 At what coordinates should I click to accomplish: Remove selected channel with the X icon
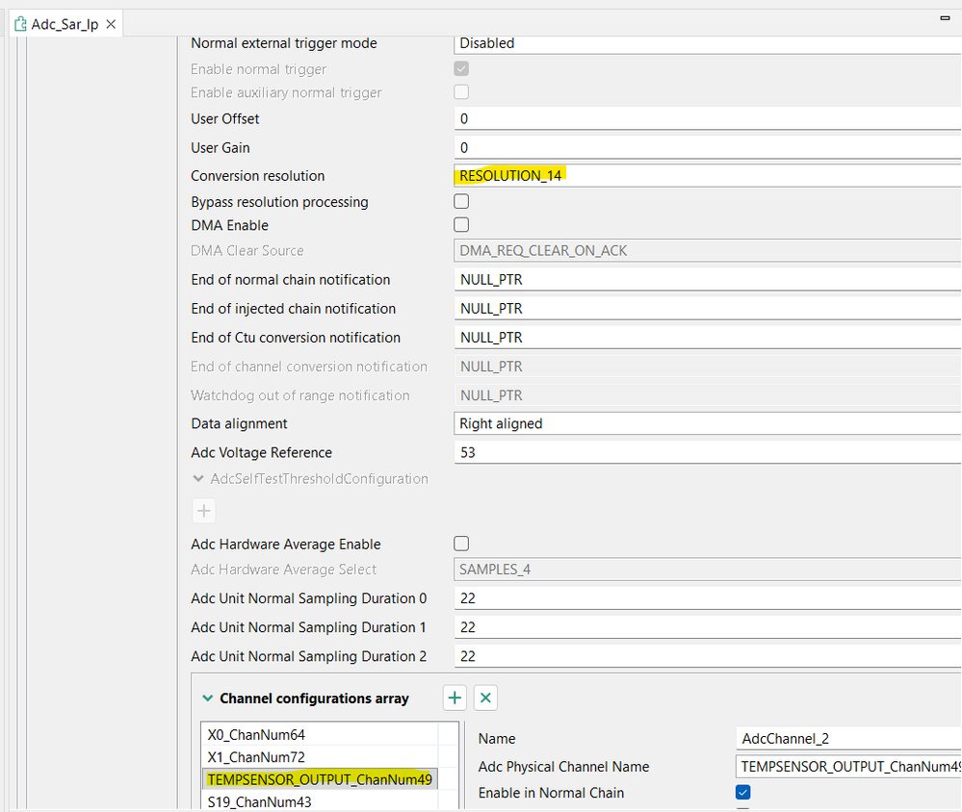tap(485, 697)
